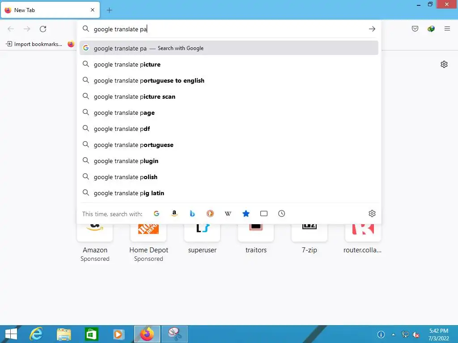Choose 'google translate pa — Search with Google'

(229, 48)
